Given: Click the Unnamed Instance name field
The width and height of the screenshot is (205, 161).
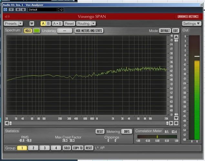Looking at the screenshot, I should (187, 16).
